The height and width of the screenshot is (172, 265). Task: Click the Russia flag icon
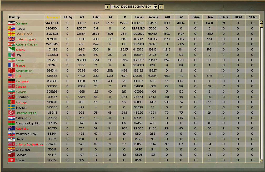[12, 28]
